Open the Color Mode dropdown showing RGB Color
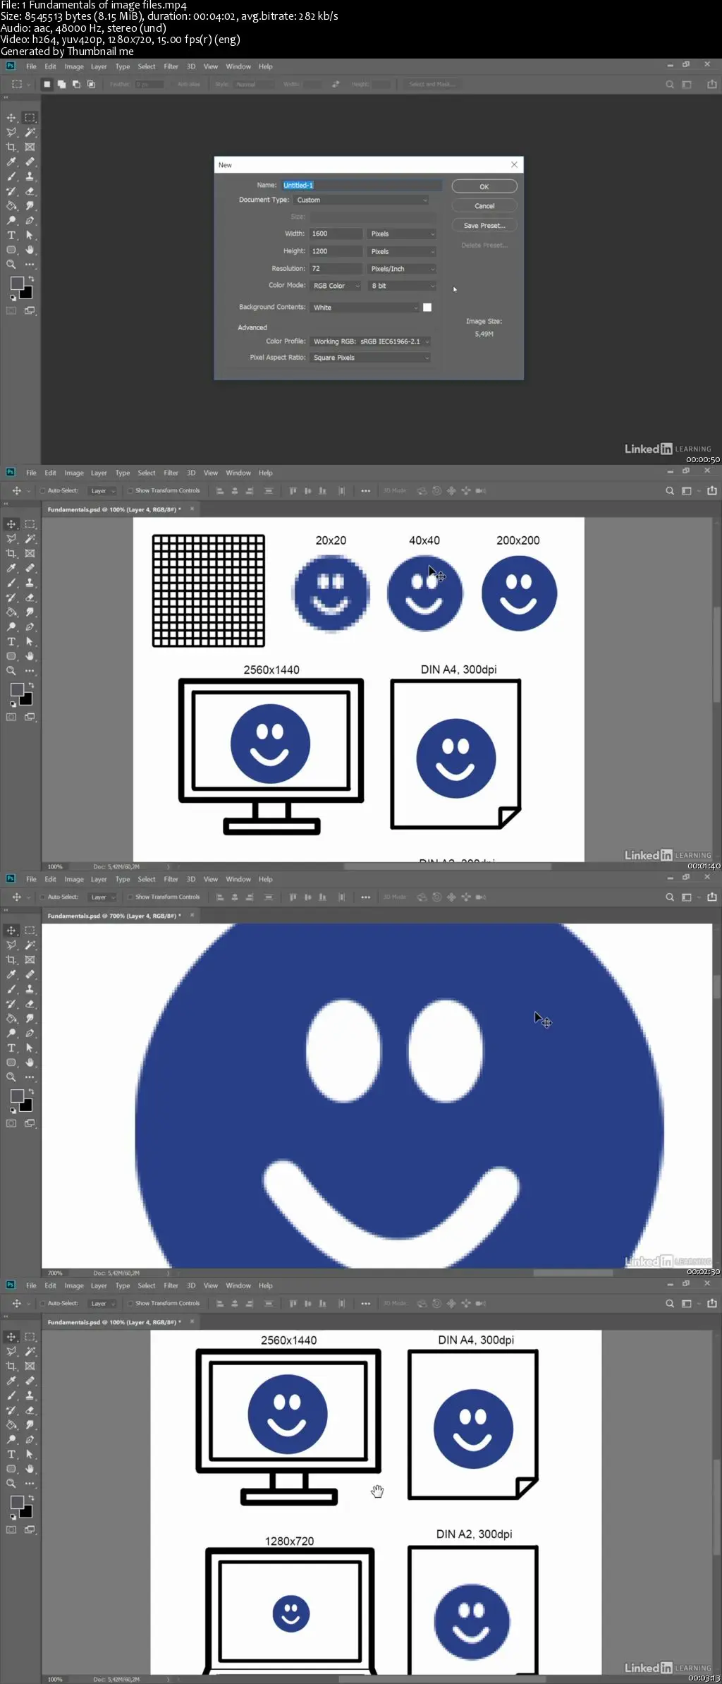This screenshot has width=722, height=1684. tap(336, 286)
